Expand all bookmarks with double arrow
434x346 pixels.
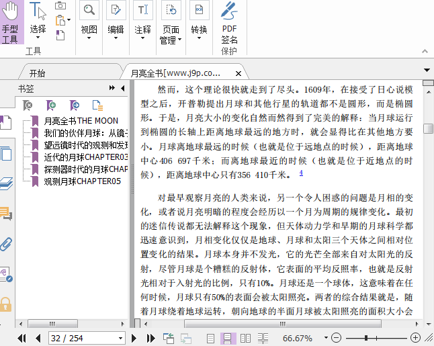(x=112, y=88)
